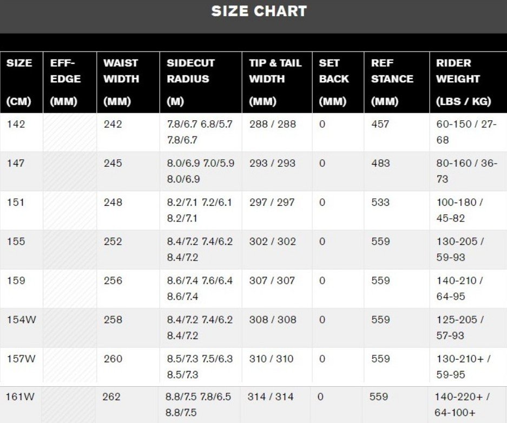The width and height of the screenshot is (507, 423).
Task: Select the SIZE (CM) column header
Action: pos(19,82)
